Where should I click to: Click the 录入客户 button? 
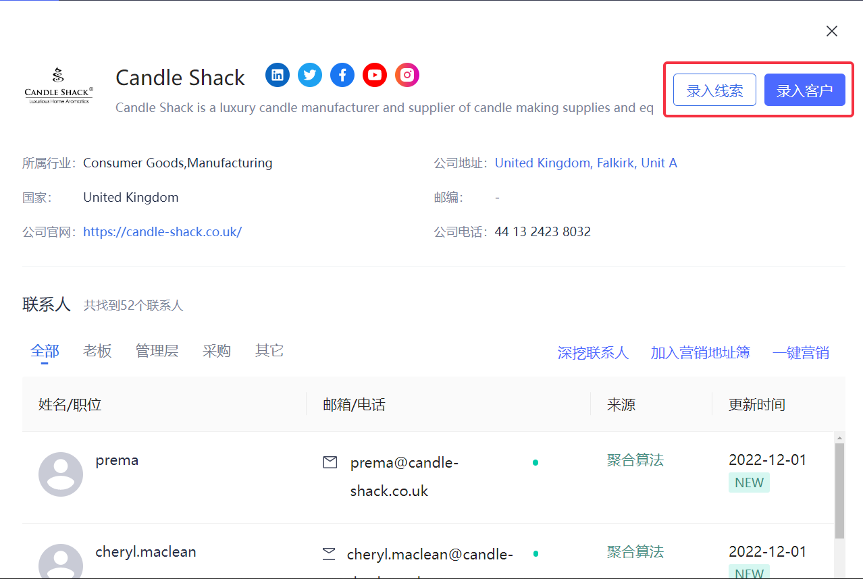tap(804, 90)
